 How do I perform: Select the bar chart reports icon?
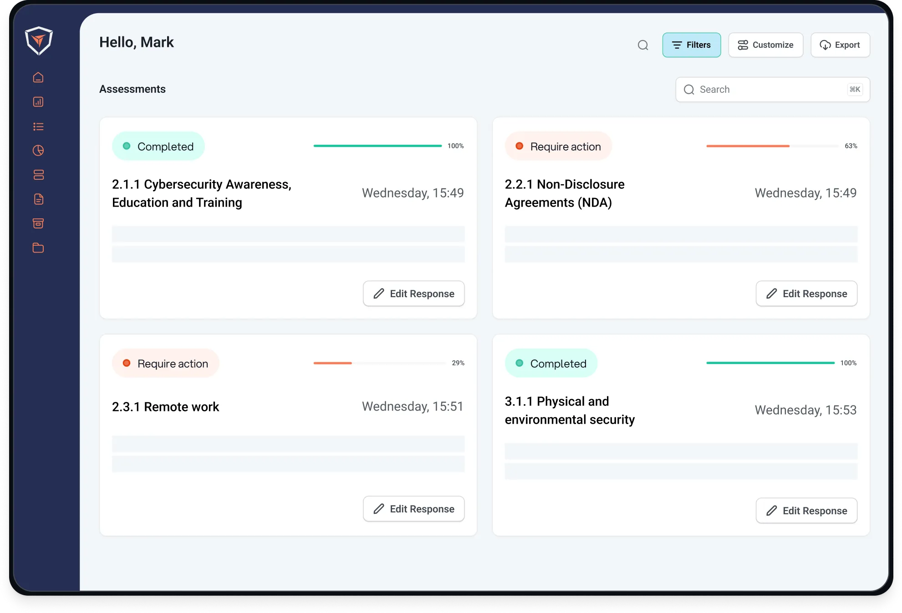click(38, 101)
